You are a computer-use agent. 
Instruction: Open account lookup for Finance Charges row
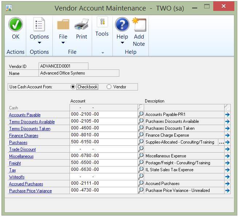pos(141,135)
